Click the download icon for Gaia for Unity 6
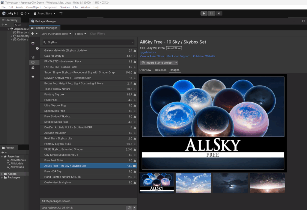Screen dimensions: 307x210 135,56
